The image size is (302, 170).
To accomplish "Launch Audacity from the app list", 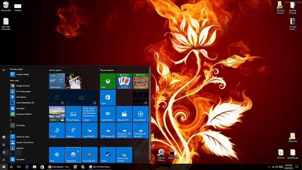I will coord(17,148).
